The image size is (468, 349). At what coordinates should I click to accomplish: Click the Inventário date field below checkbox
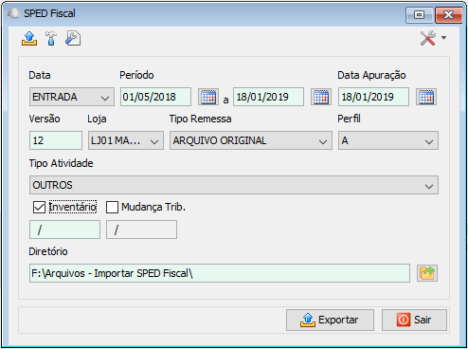(x=64, y=230)
